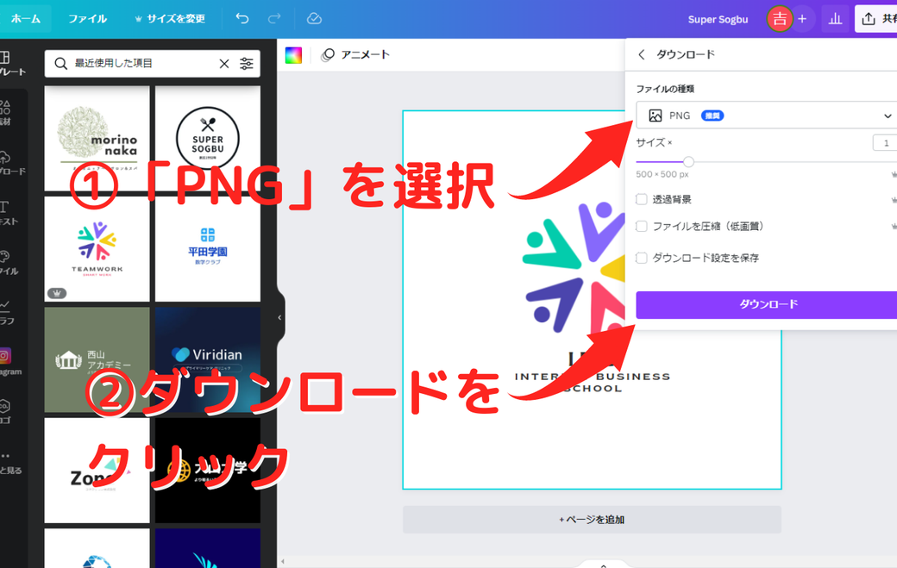Enable 透過背景 transparent background checkbox
The image size is (897, 568).
pos(642,199)
